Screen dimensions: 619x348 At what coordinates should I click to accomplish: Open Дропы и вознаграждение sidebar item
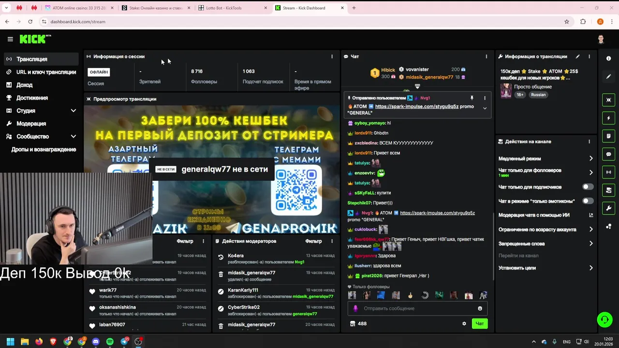(44, 149)
